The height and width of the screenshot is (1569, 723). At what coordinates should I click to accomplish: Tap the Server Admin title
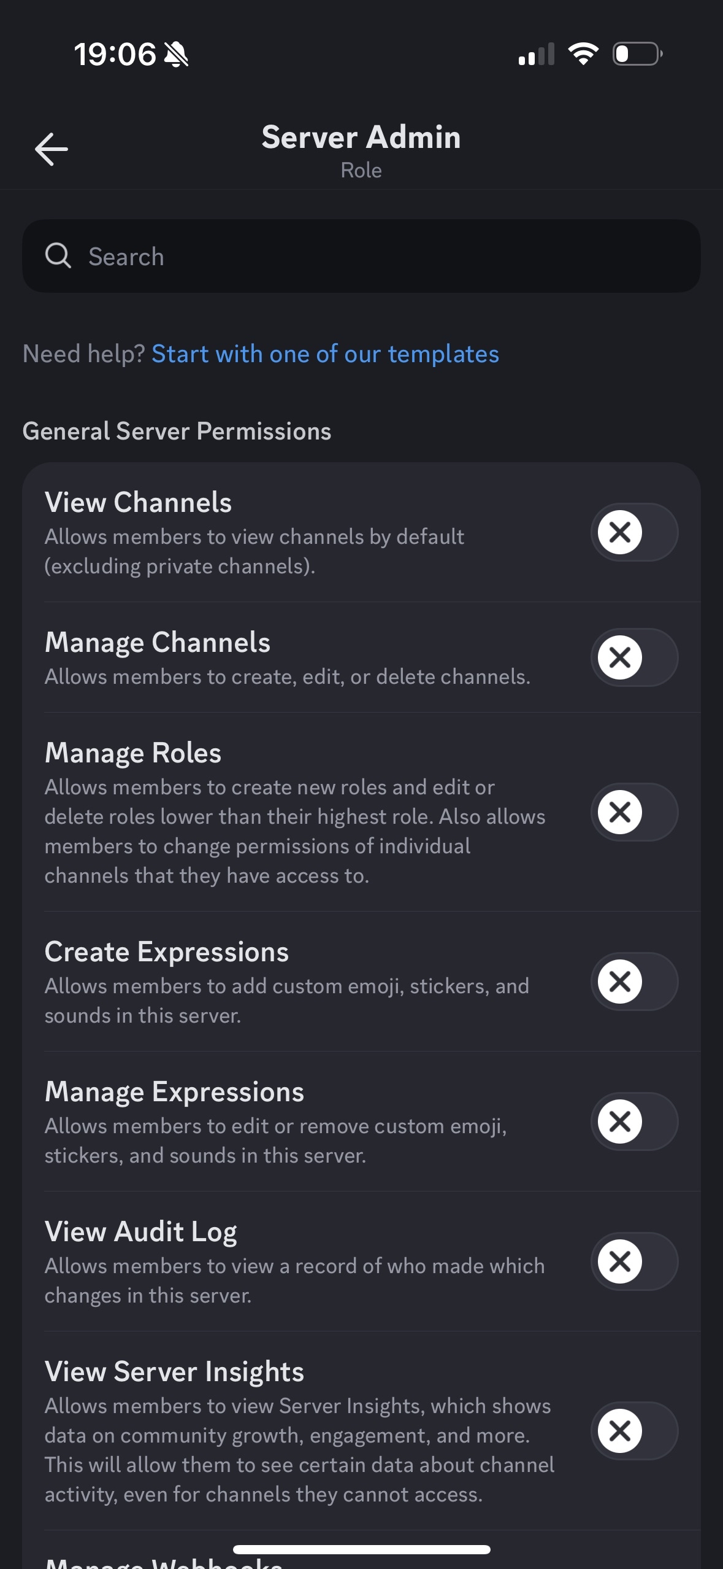pos(361,137)
